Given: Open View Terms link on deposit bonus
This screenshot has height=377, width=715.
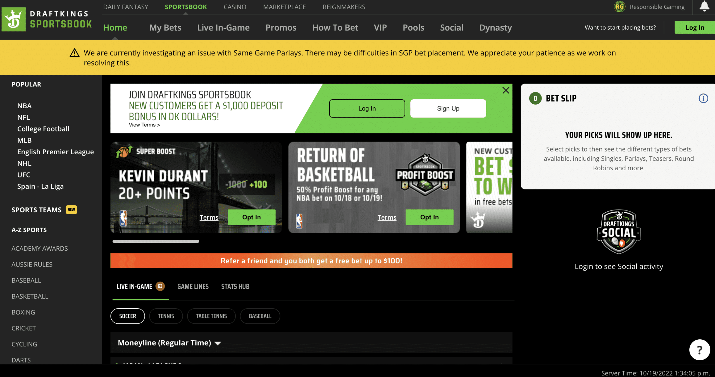Looking at the screenshot, I should tap(144, 125).
